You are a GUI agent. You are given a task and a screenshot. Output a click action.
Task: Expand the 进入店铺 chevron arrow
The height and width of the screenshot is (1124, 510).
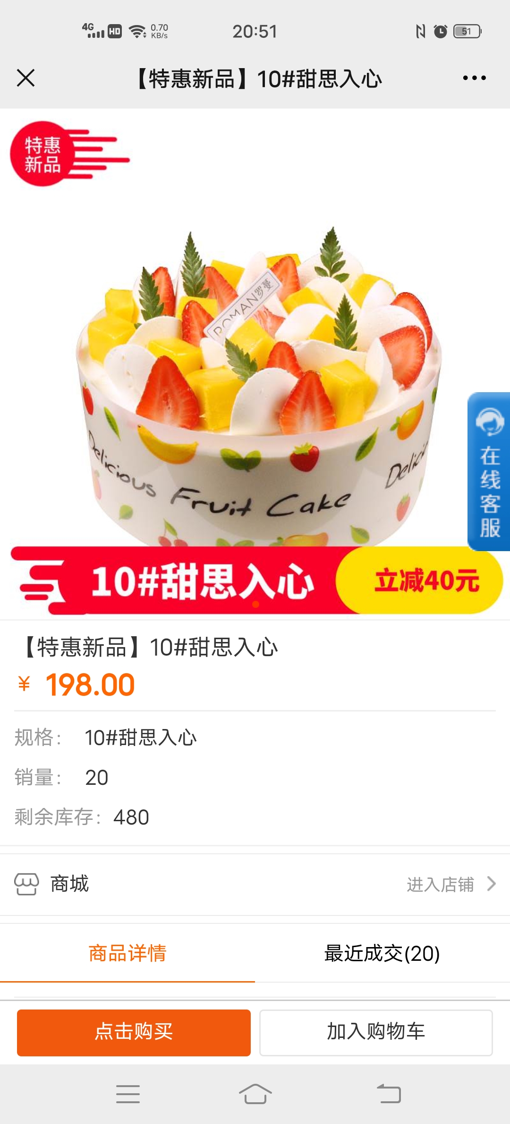pyautogui.click(x=491, y=884)
